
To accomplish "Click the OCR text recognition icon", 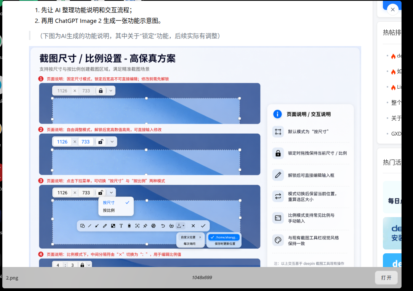I will 137,226.
